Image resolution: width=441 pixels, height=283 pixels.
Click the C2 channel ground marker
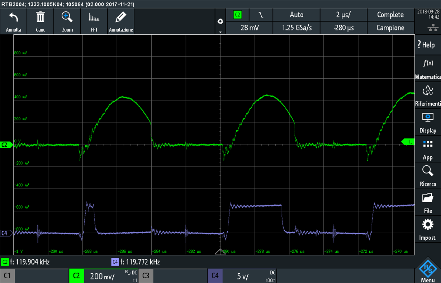tap(6, 145)
